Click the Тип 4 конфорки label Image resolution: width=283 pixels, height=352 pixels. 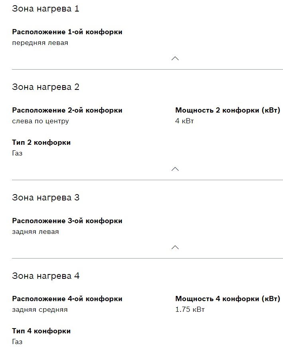(41, 331)
